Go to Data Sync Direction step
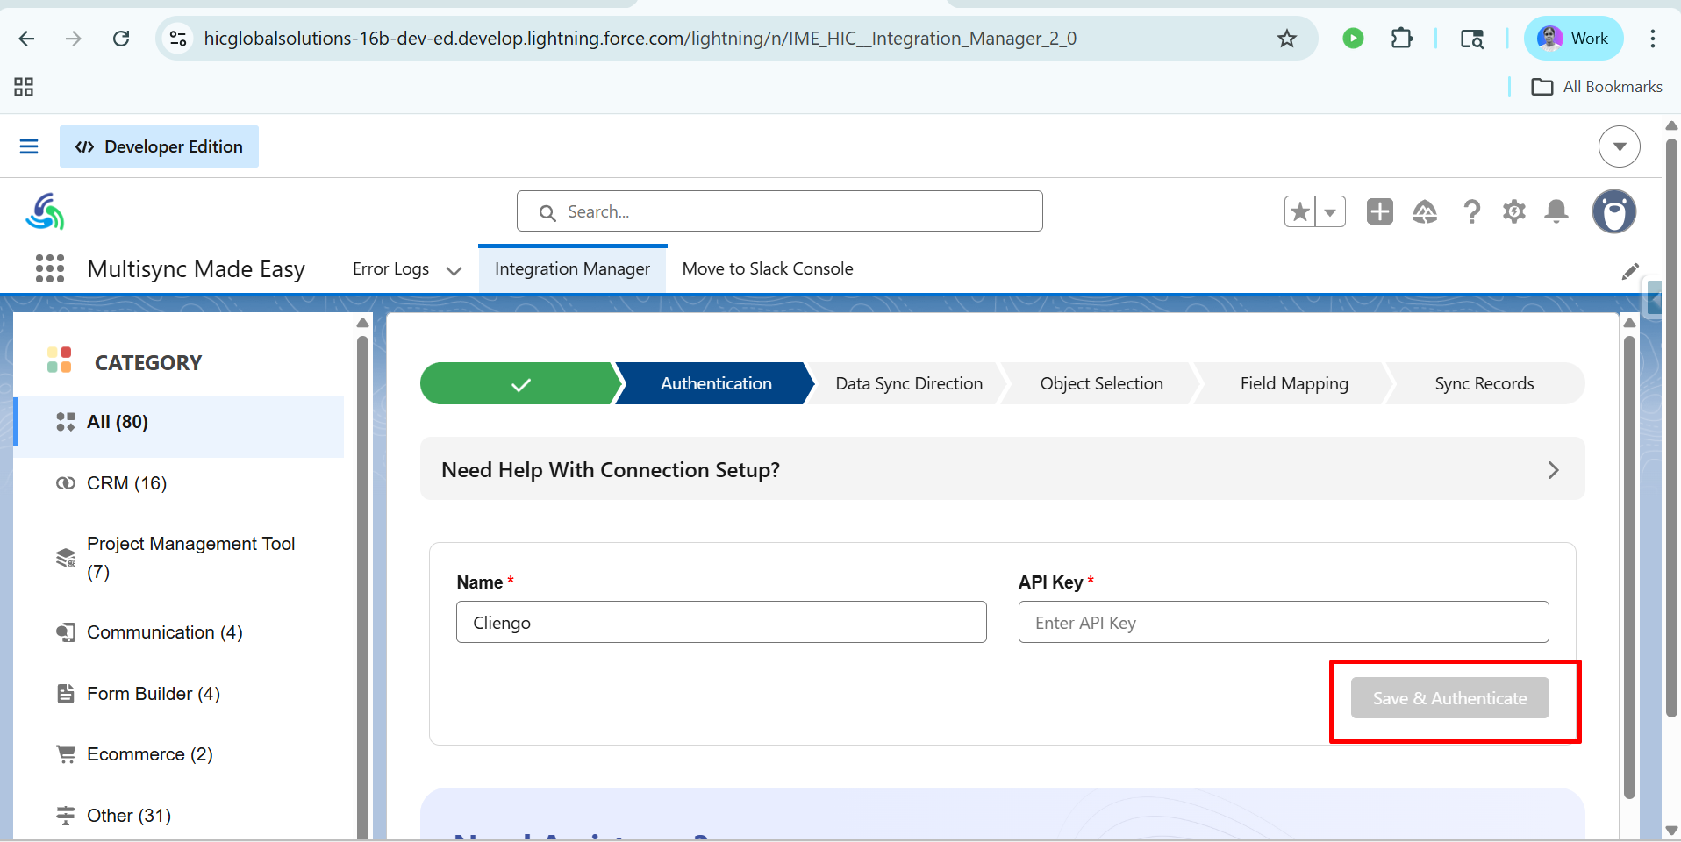This screenshot has height=842, width=1681. point(908,383)
